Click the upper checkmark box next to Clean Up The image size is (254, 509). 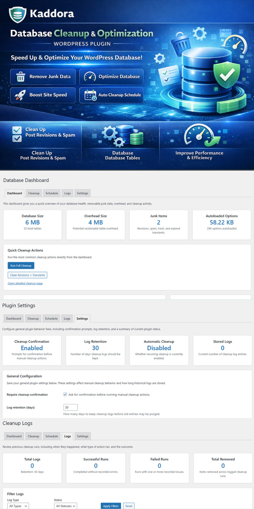click(17, 130)
